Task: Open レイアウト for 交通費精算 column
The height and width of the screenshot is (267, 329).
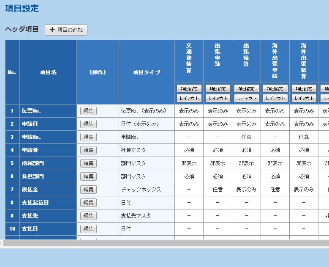Action: (189, 98)
